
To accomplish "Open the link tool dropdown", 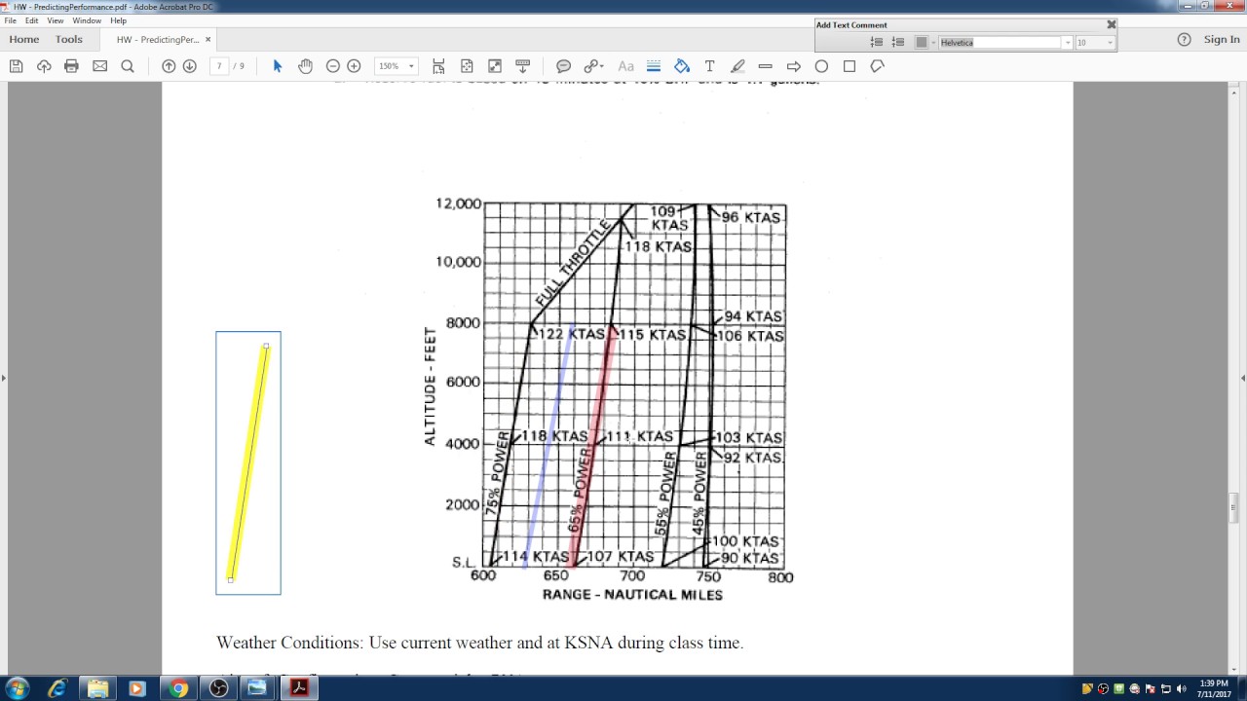I will 593,66.
